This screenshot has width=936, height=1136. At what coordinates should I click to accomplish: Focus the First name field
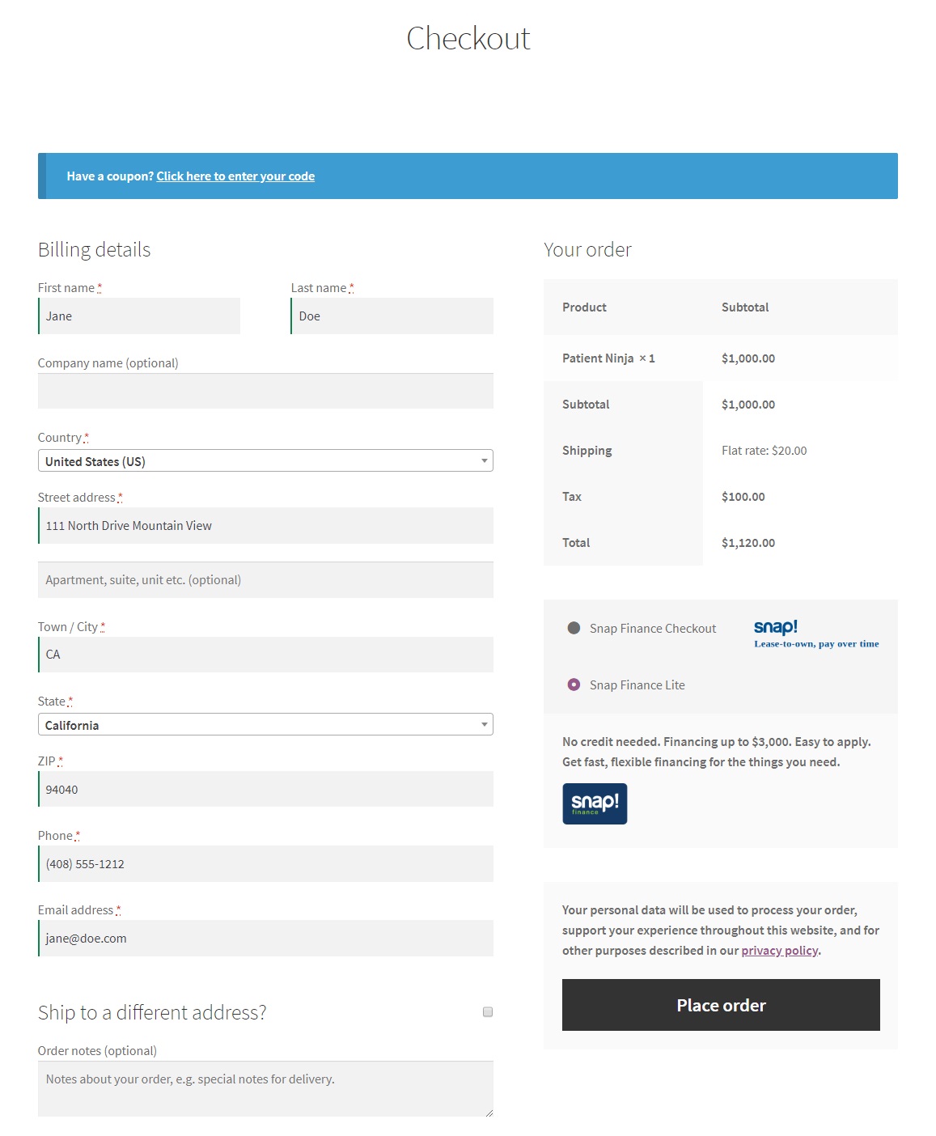coord(139,316)
